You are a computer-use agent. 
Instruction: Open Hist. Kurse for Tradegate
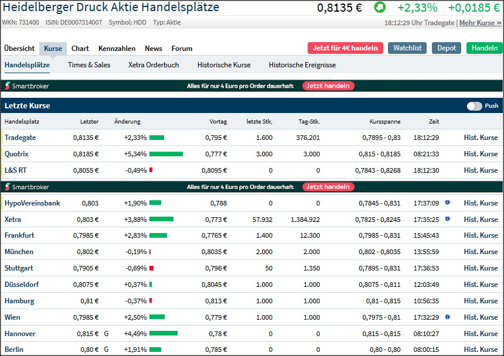click(x=481, y=138)
